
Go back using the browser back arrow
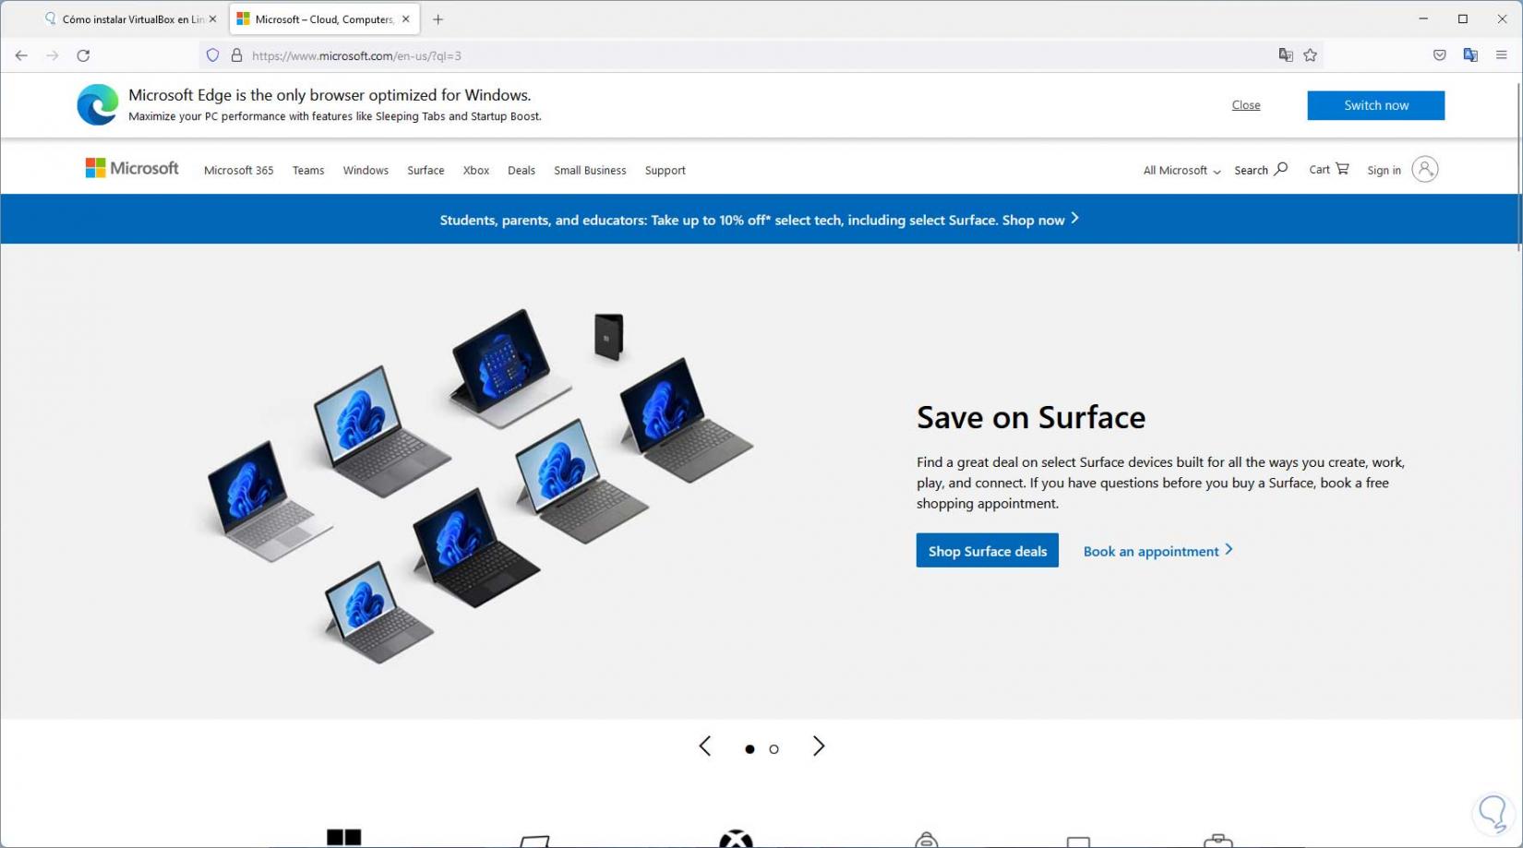click(x=21, y=55)
